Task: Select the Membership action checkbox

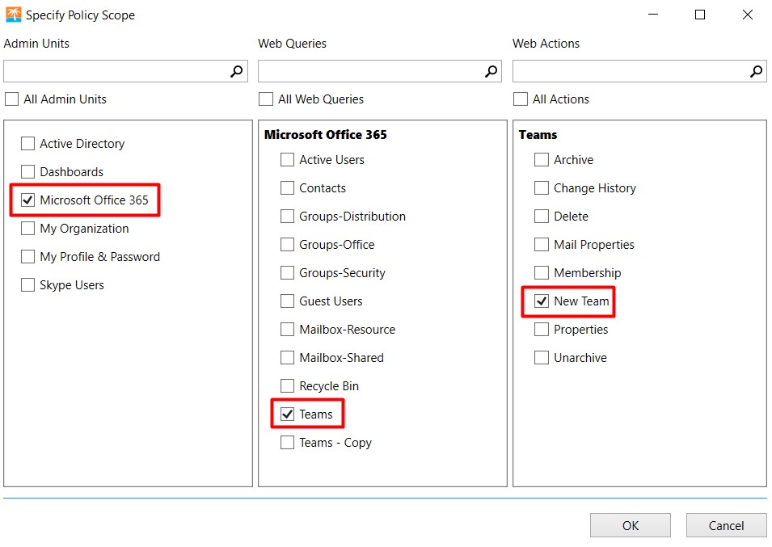Action: [542, 273]
